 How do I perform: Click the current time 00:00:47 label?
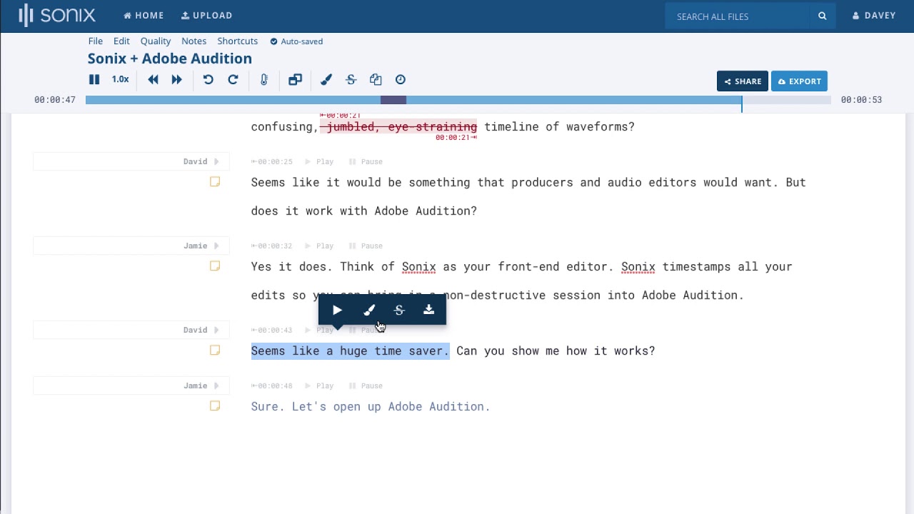(55, 100)
